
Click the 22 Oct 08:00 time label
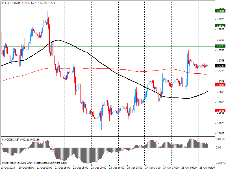[81, 168]
